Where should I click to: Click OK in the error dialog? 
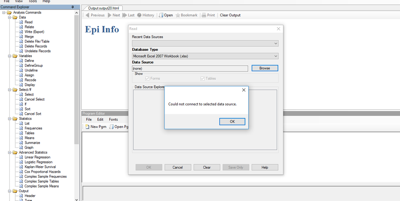coord(232,121)
